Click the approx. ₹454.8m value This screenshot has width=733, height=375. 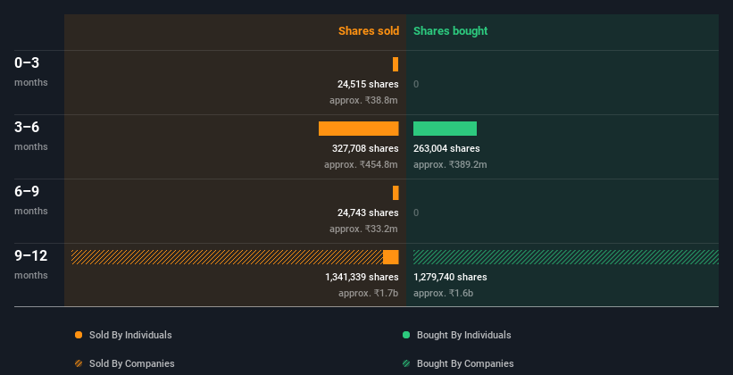[x=361, y=164]
